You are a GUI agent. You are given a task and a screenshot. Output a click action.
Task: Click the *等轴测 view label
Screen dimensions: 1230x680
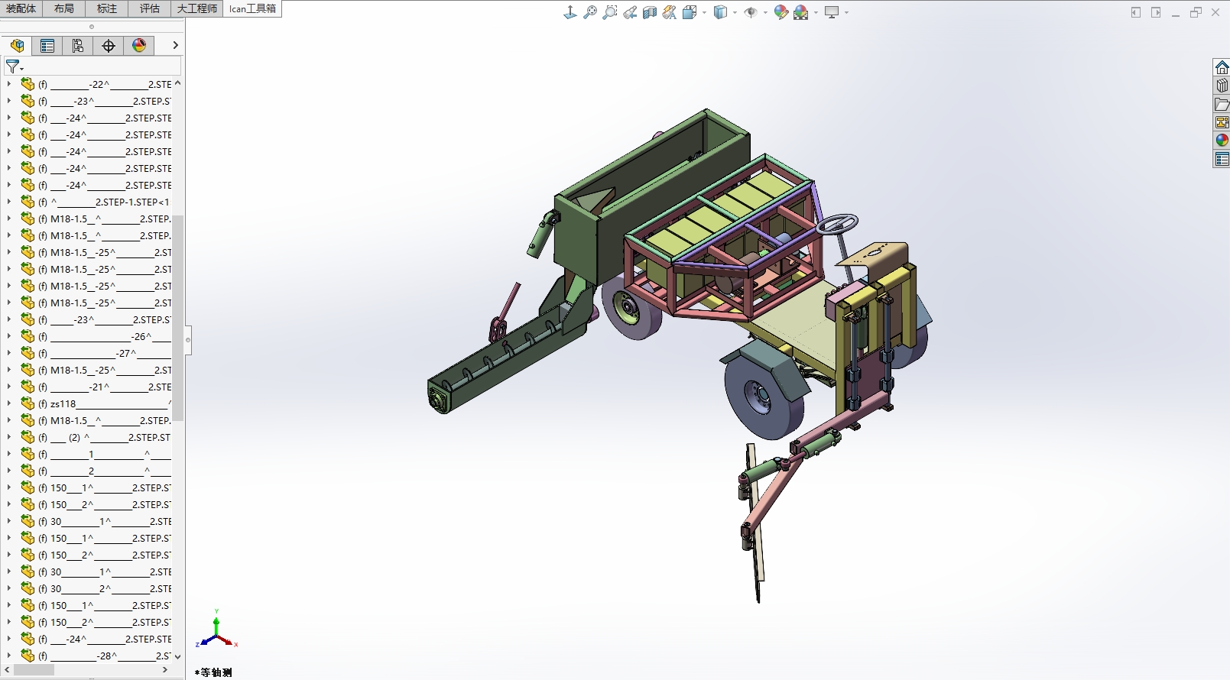coord(213,672)
